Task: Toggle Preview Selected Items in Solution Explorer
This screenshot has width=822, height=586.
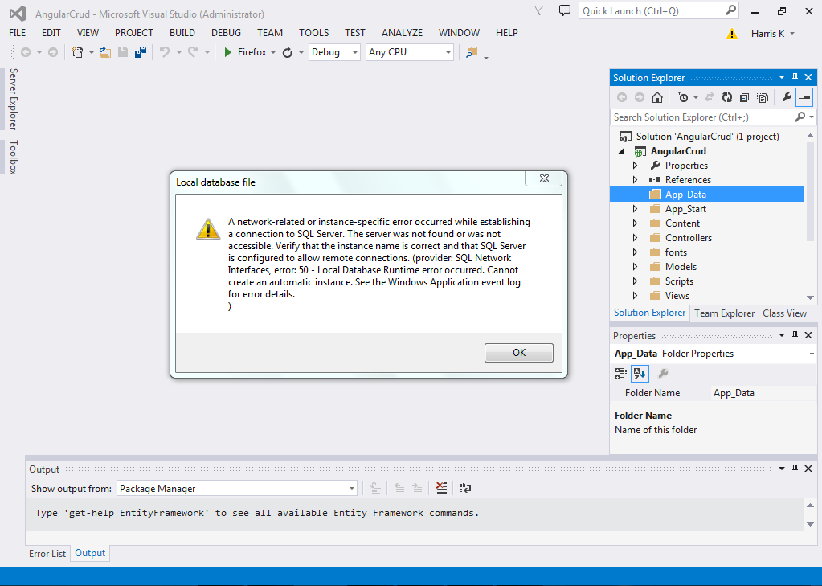Action: (x=805, y=96)
